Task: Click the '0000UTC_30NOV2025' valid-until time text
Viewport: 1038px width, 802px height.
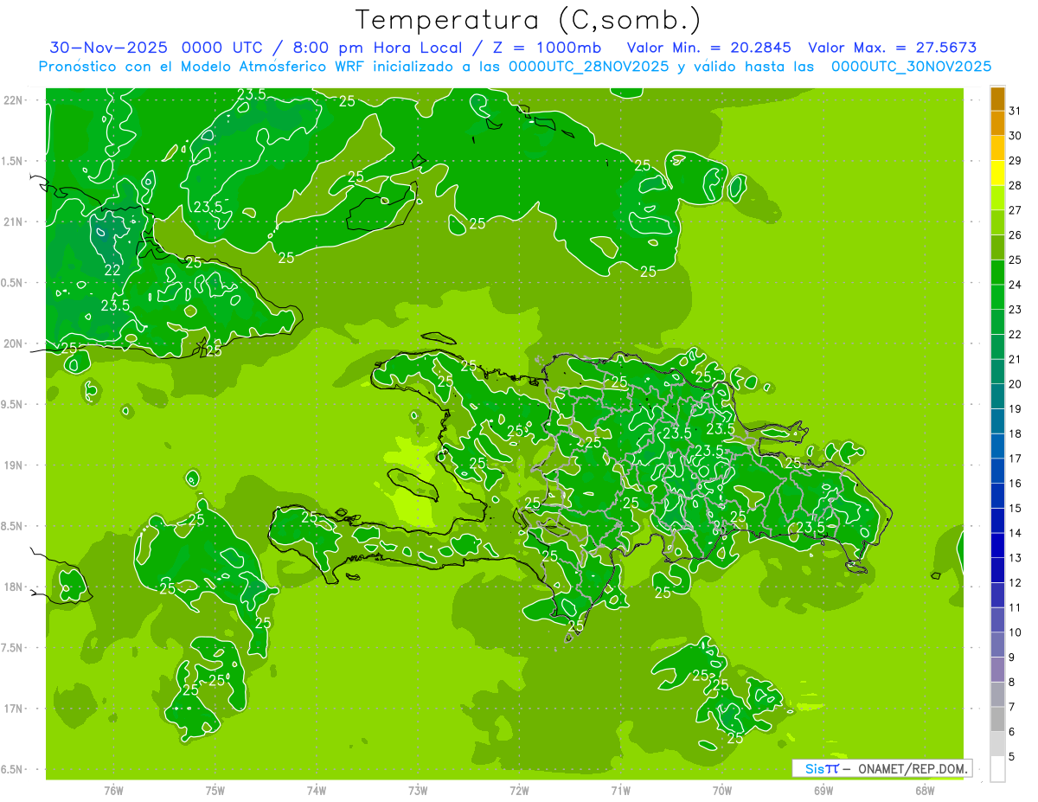Action: point(911,67)
